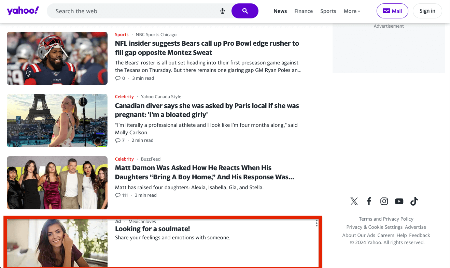Image resolution: width=450 pixels, height=268 pixels.
Task: Click the TikTok icon
Action: [x=414, y=201]
